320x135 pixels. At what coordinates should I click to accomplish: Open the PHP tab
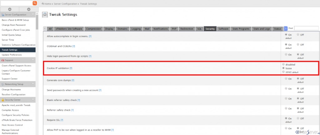pyautogui.click(x=174, y=29)
